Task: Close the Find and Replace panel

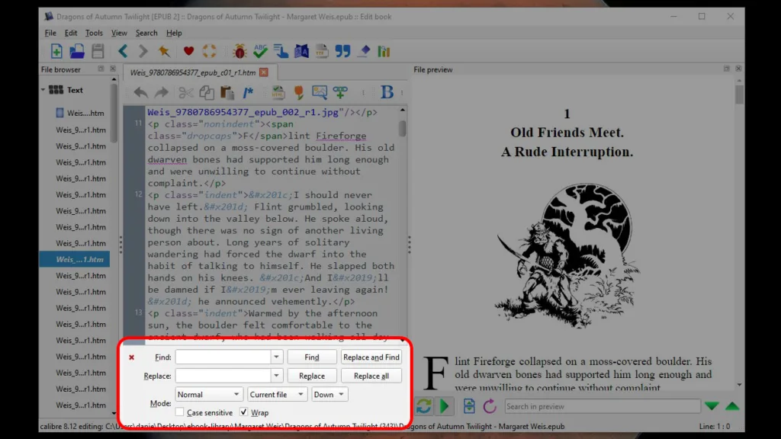Action: coord(131,357)
